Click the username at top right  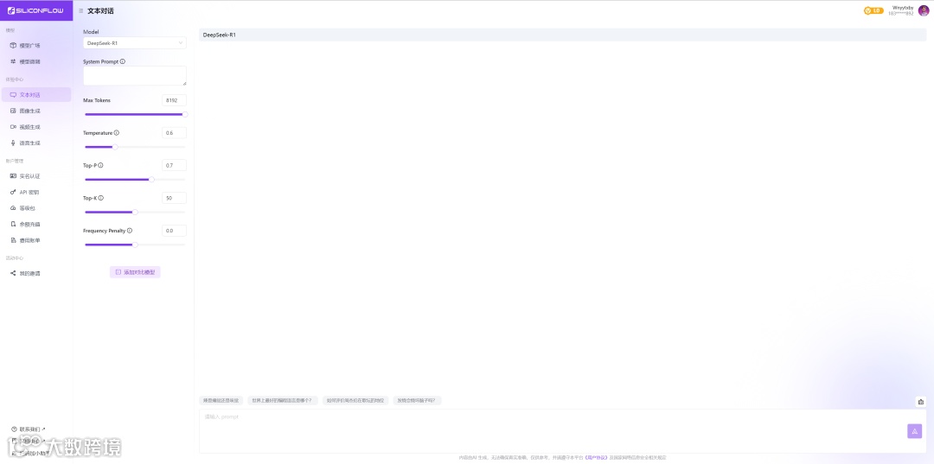(902, 8)
